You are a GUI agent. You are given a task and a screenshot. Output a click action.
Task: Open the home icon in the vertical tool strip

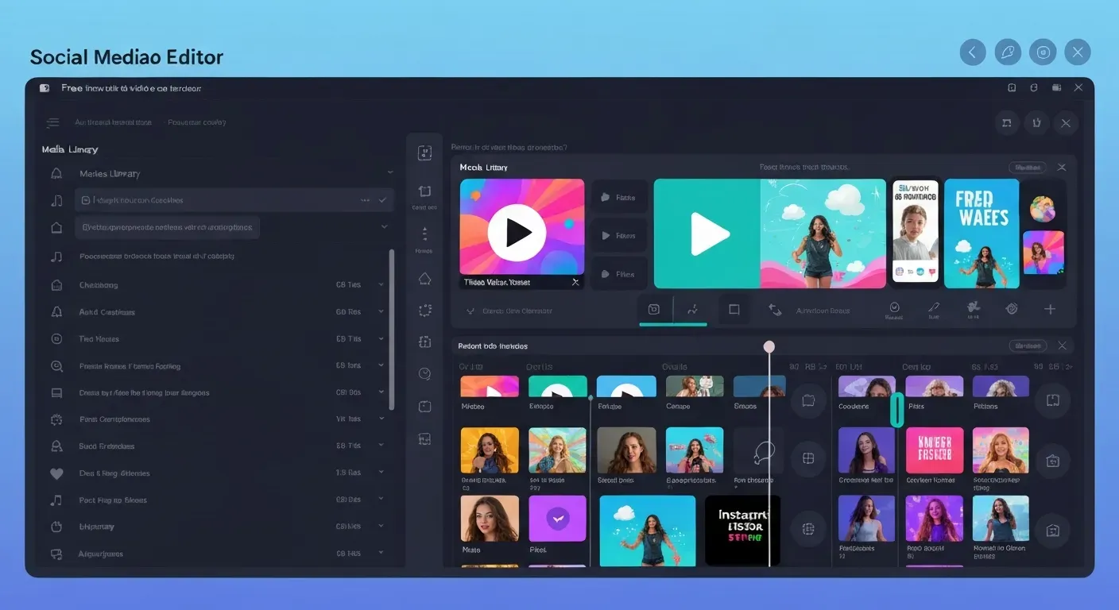(424, 278)
